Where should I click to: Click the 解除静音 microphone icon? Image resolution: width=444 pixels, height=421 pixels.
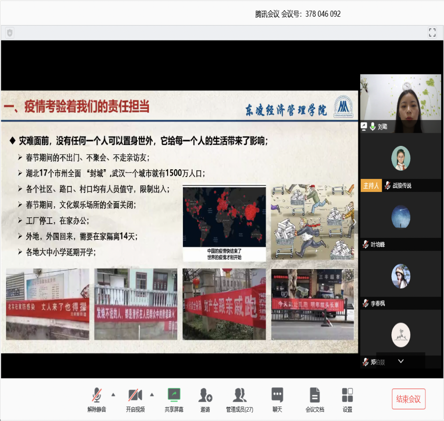point(97,395)
